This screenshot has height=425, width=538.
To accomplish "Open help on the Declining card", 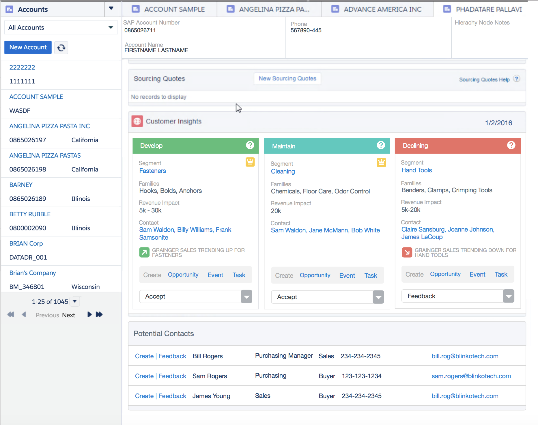I will 511,145.
